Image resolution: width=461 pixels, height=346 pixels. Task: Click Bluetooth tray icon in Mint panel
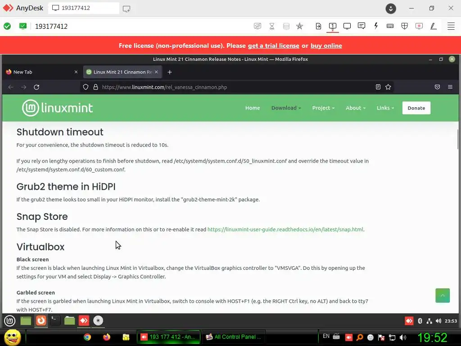[x=420, y=321]
